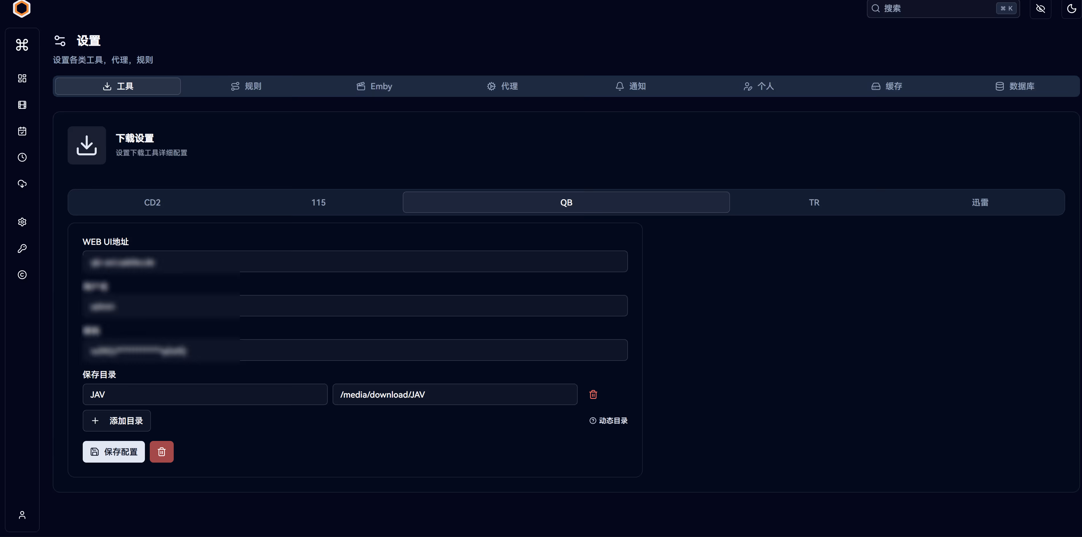The height and width of the screenshot is (537, 1082).
Task: Toggle the privacy eye-off icon
Action: 1040,8
